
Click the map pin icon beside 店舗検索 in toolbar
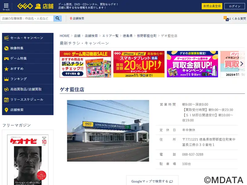(x=71, y=18)
